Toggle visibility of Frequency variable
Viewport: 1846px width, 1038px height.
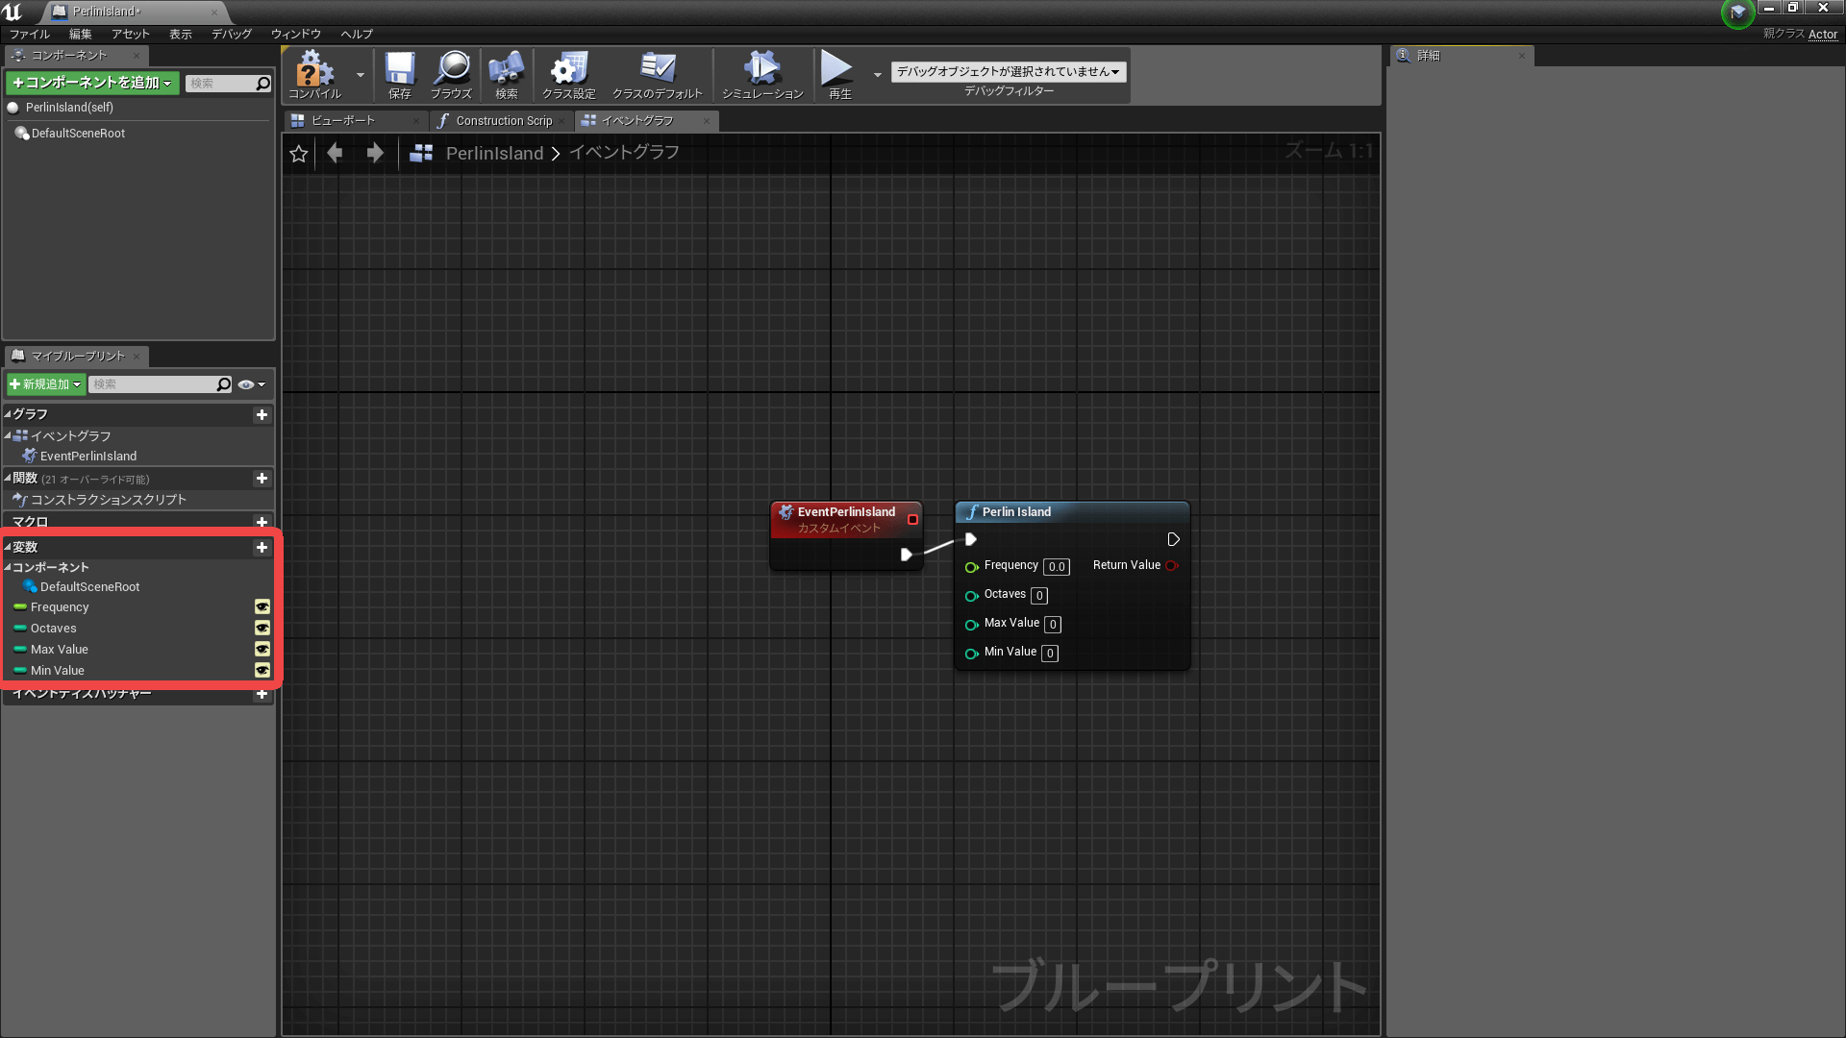coord(262,607)
